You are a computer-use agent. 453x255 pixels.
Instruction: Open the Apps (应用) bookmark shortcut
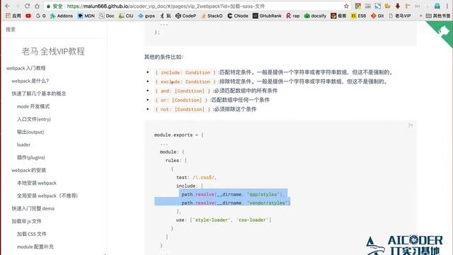(13, 16)
